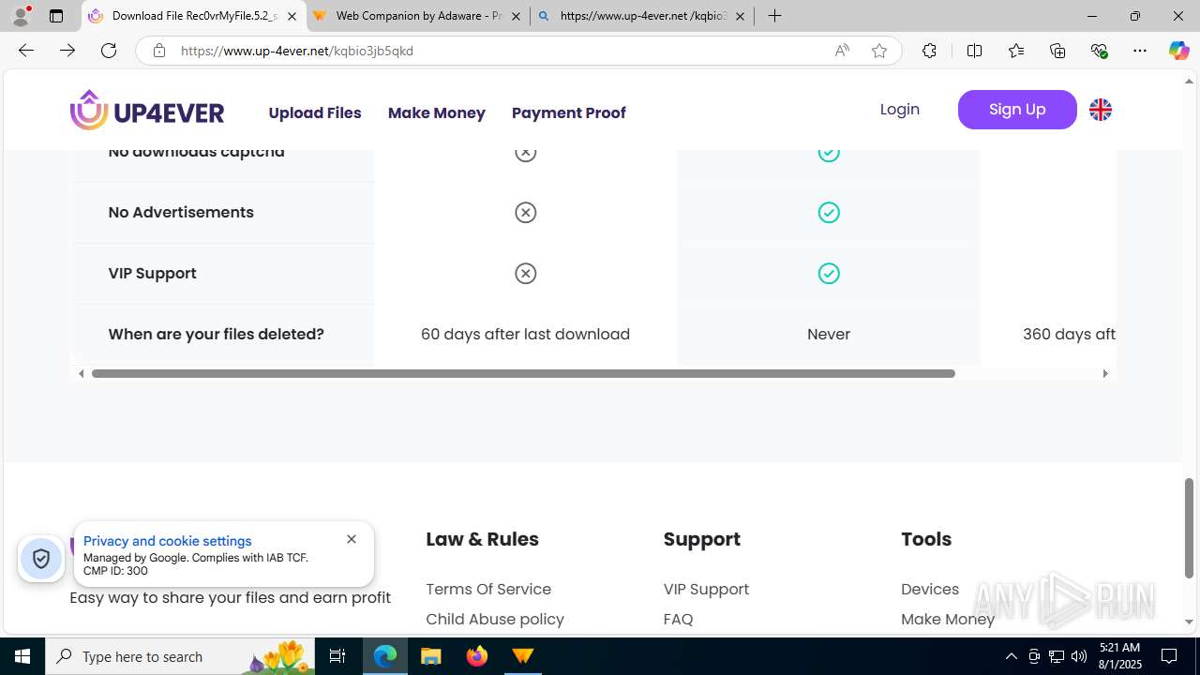The height and width of the screenshot is (675, 1200).
Task: Open the Extensions puzzle icon
Action: tap(929, 51)
